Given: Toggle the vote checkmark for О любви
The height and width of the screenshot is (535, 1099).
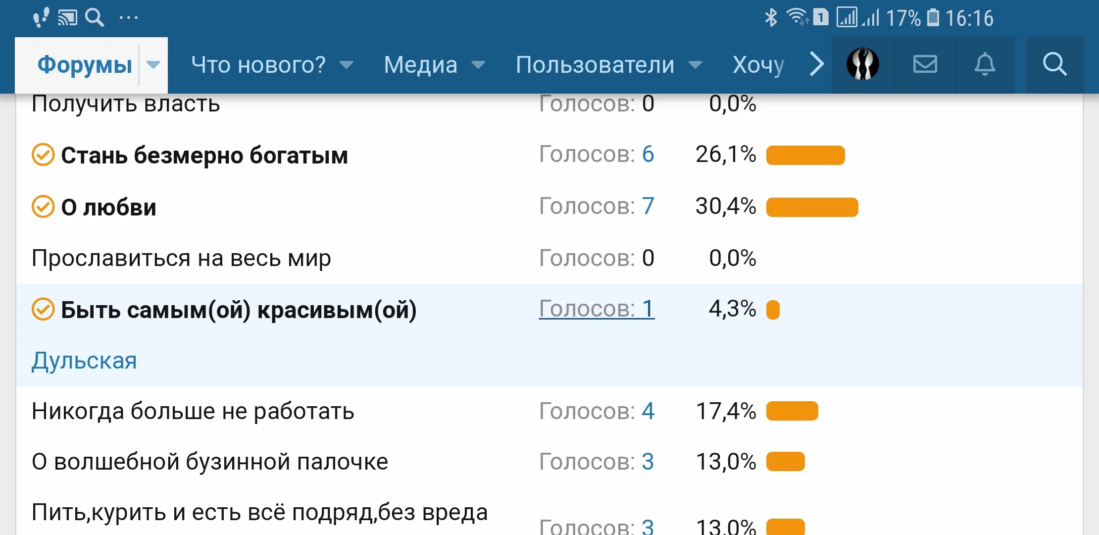Looking at the screenshot, I should pyautogui.click(x=43, y=208).
